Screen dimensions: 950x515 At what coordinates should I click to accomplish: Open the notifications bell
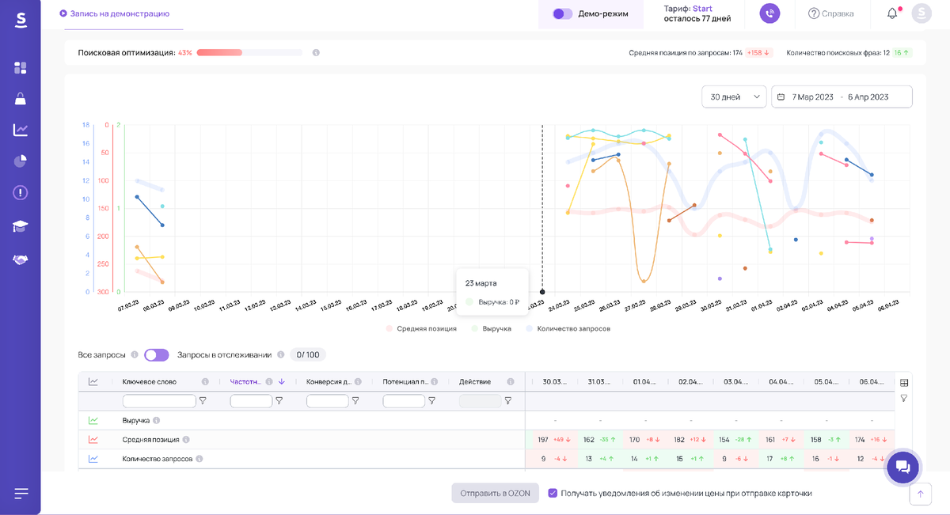pos(892,13)
